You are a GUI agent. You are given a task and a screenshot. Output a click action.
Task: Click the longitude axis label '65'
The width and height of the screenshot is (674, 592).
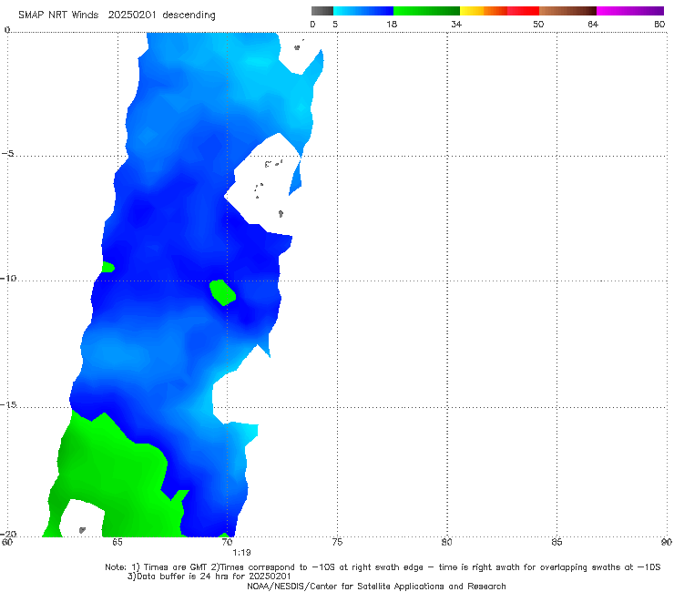point(117,542)
